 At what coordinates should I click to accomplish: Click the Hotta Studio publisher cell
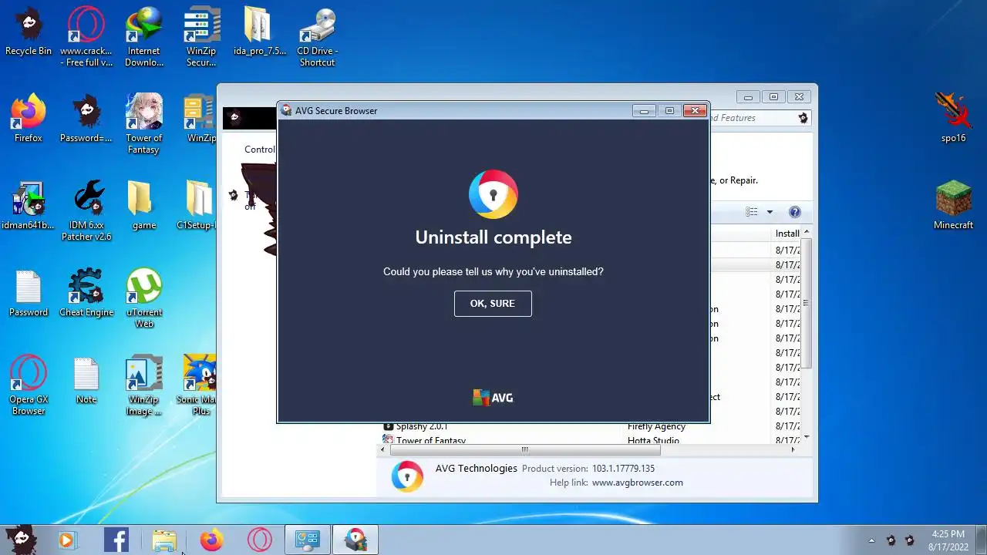pyautogui.click(x=653, y=441)
